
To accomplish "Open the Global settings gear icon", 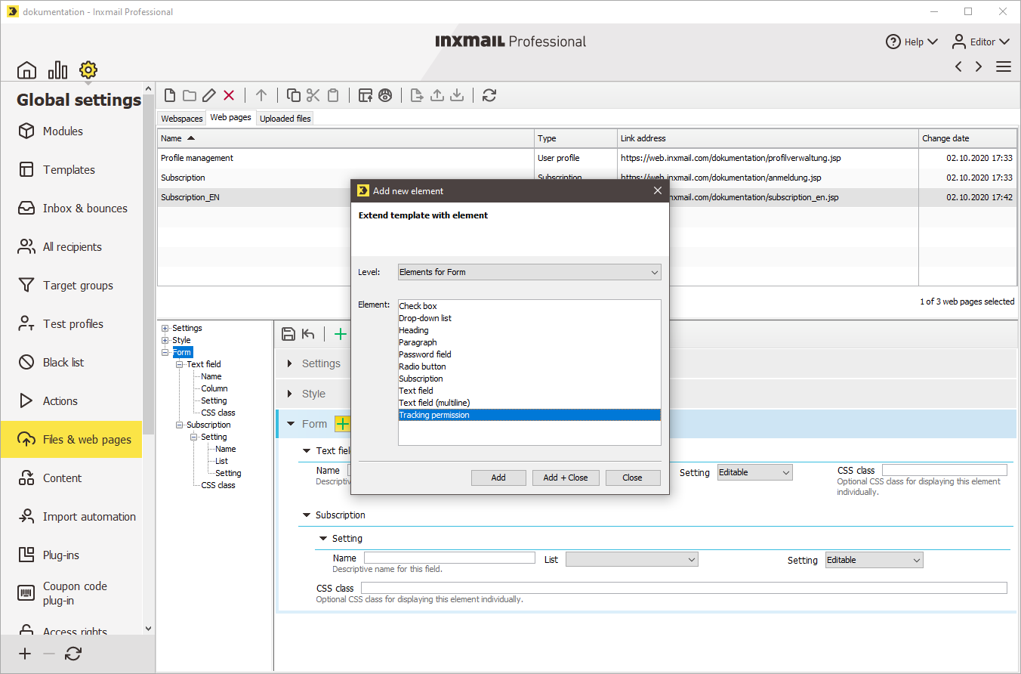I will (88, 70).
